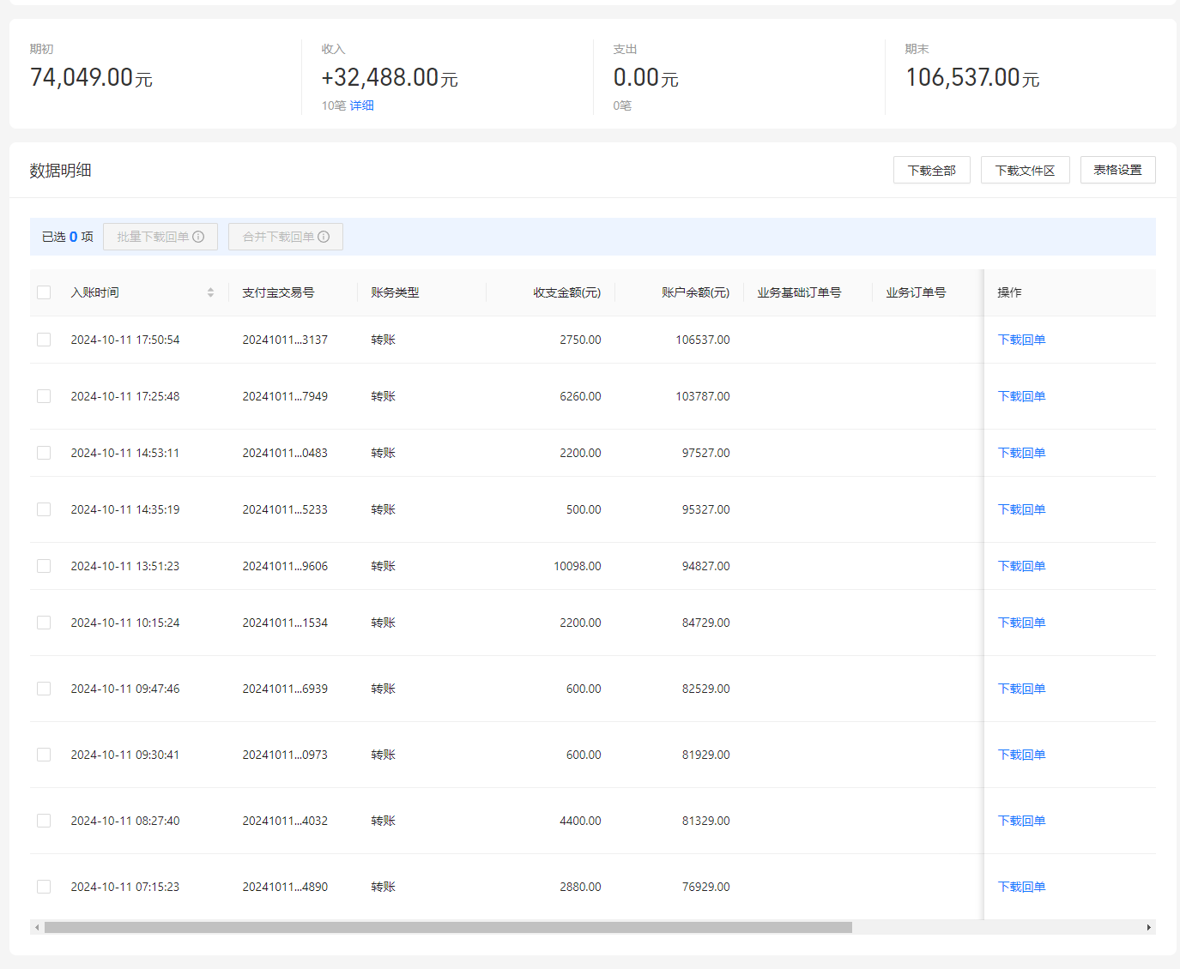Click the 业务基础订单号 column header

tap(799, 292)
